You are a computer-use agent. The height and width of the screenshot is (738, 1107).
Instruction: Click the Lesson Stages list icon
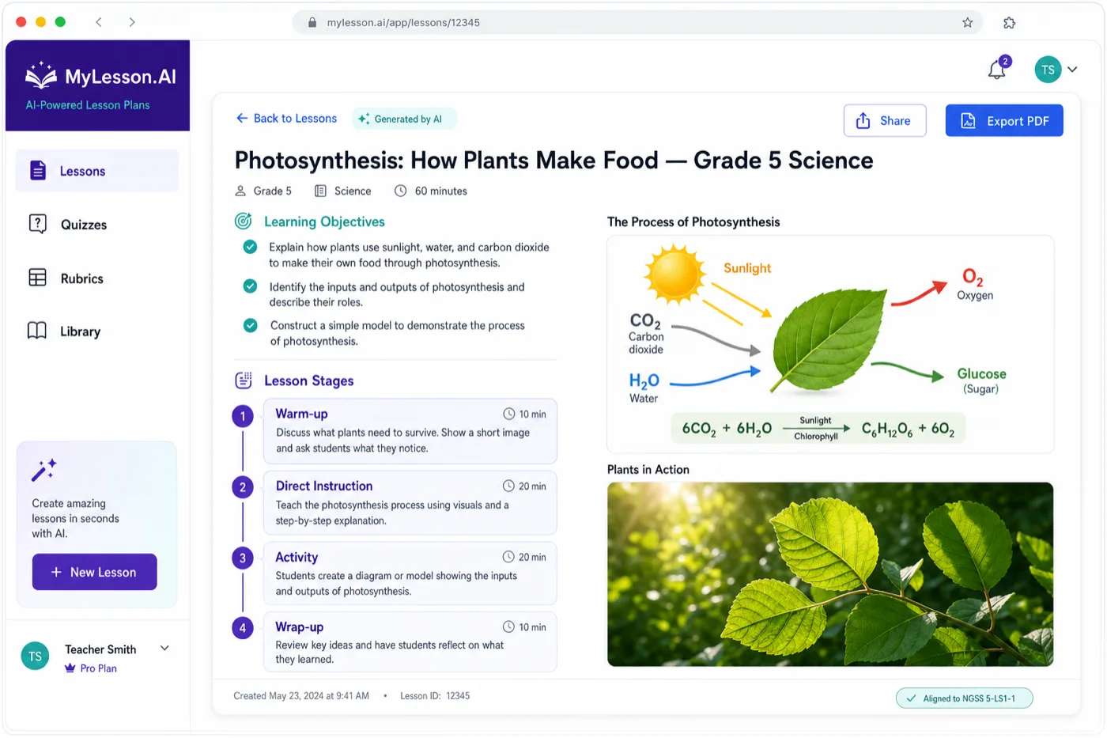coord(244,380)
